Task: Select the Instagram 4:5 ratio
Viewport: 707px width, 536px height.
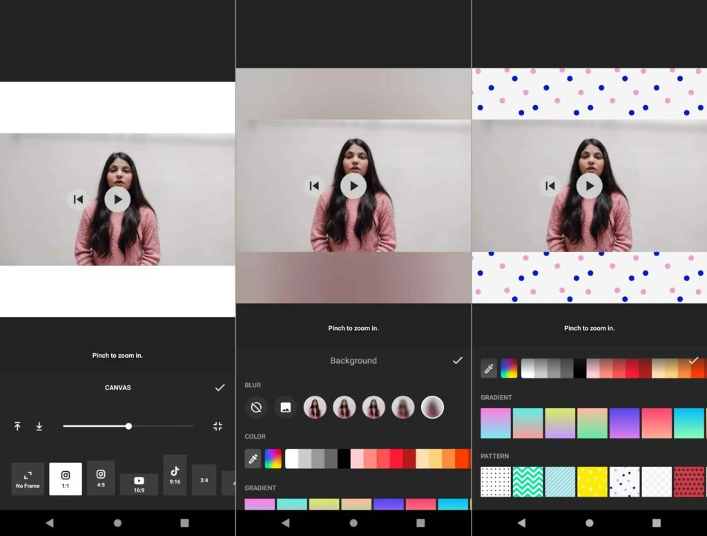Action: pyautogui.click(x=101, y=478)
